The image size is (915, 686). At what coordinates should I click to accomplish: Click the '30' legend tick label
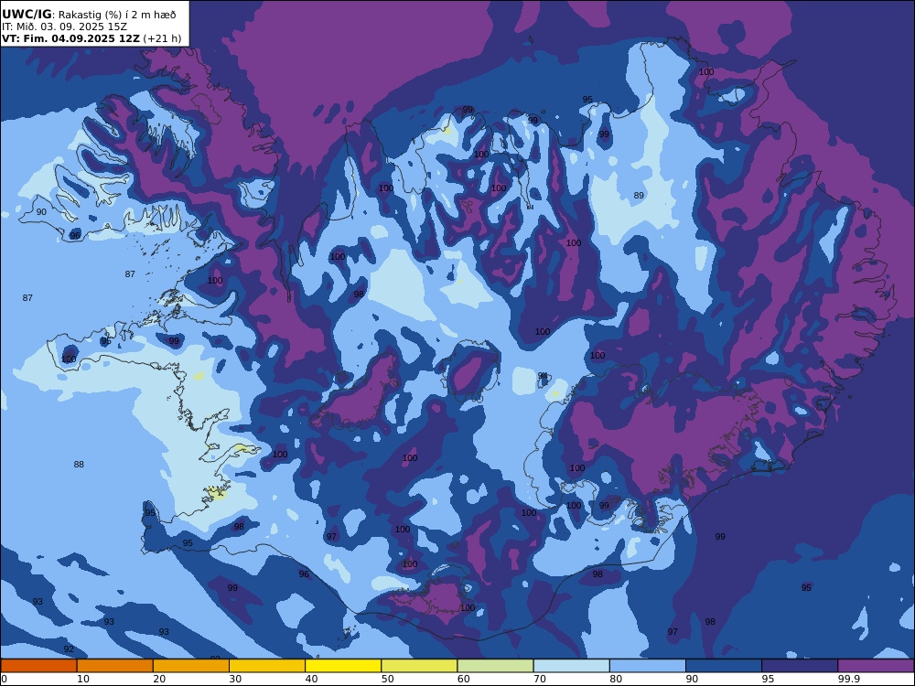[235, 679]
